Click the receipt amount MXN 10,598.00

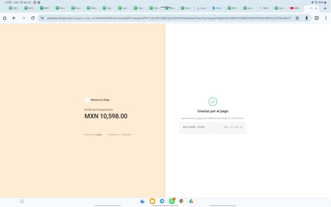(233, 127)
